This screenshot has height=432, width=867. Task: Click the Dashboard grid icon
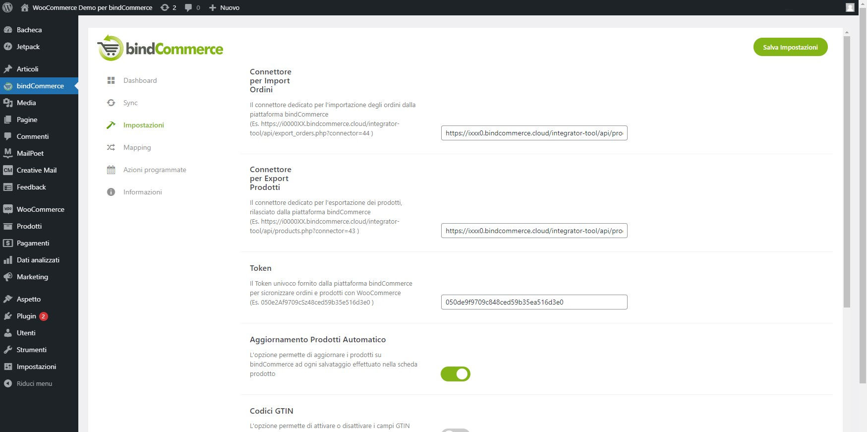(x=111, y=80)
